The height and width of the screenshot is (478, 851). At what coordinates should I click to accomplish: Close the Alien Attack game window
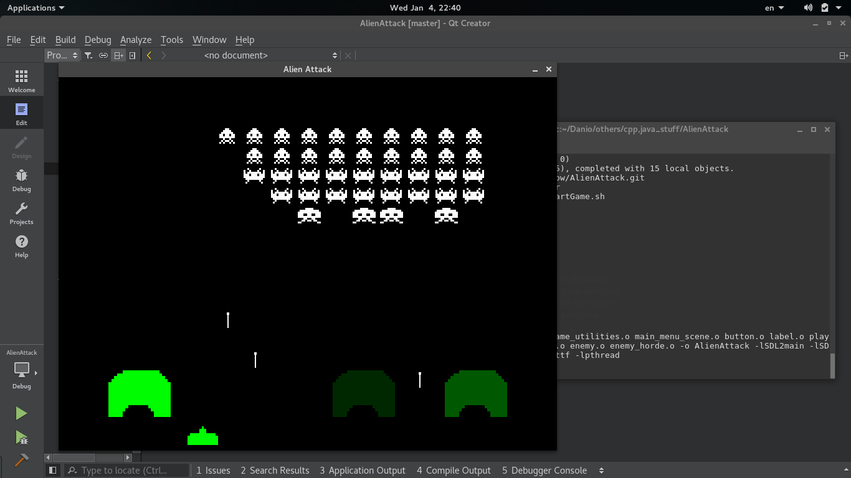(x=549, y=69)
